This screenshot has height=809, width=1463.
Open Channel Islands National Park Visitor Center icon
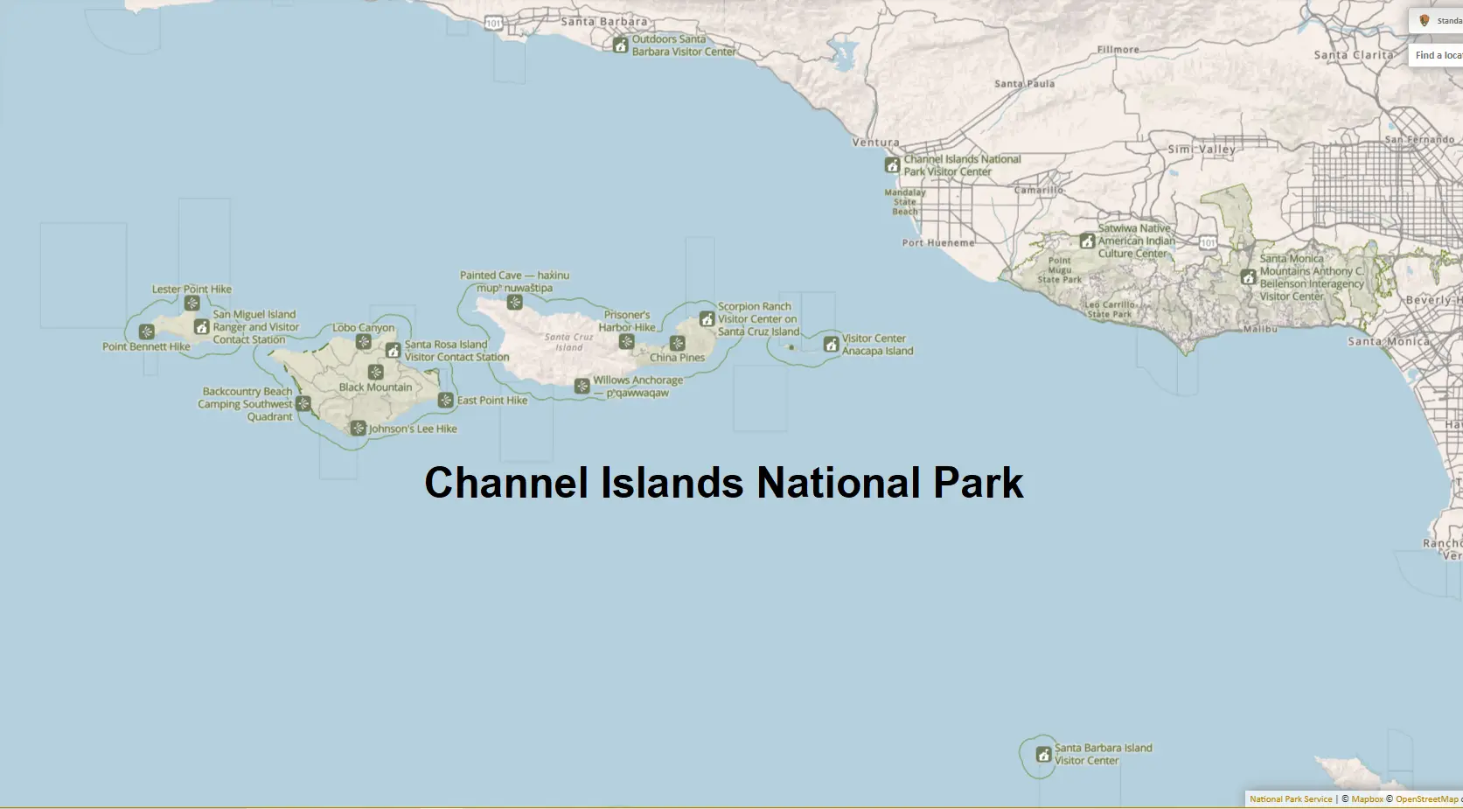pyautogui.click(x=893, y=165)
